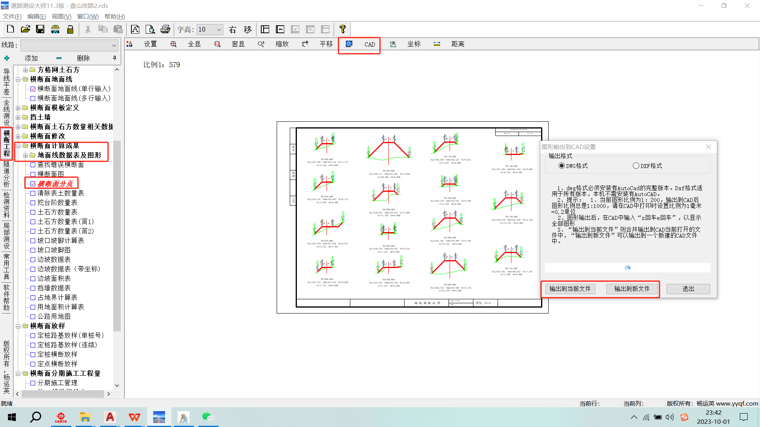
Task: Open the 字高 font height dropdown
Action: pos(219,29)
